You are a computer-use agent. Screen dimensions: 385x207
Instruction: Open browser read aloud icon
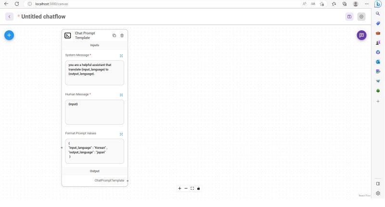[305, 4]
